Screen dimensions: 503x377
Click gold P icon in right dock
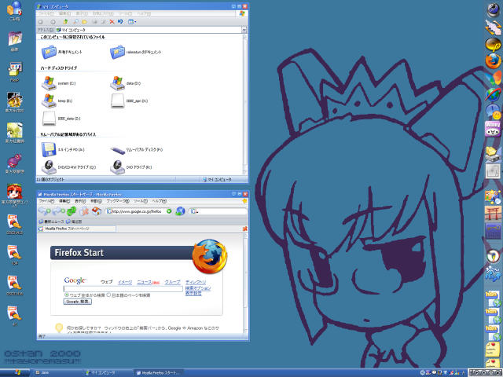[x=493, y=45]
